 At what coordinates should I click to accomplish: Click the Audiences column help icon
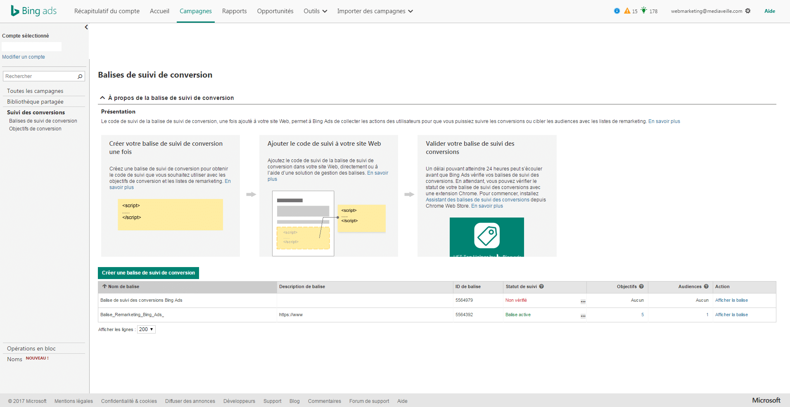(706, 286)
